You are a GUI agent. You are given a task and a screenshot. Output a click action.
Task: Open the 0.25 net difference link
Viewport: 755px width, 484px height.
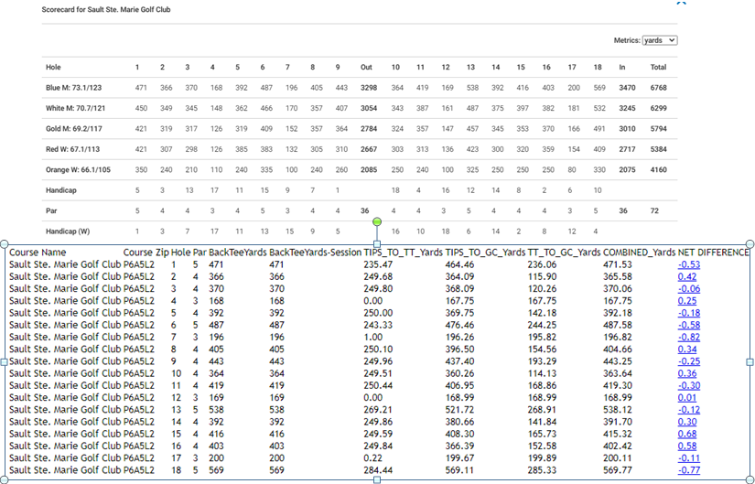tap(686, 300)
